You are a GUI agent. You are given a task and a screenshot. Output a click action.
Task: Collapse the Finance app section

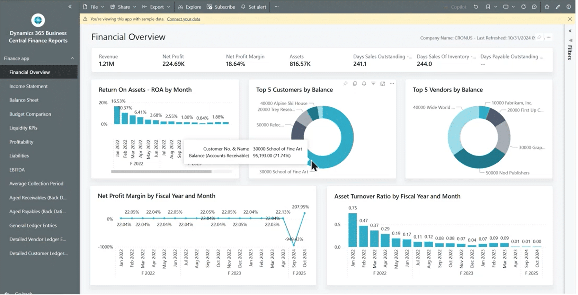[72, 58]
